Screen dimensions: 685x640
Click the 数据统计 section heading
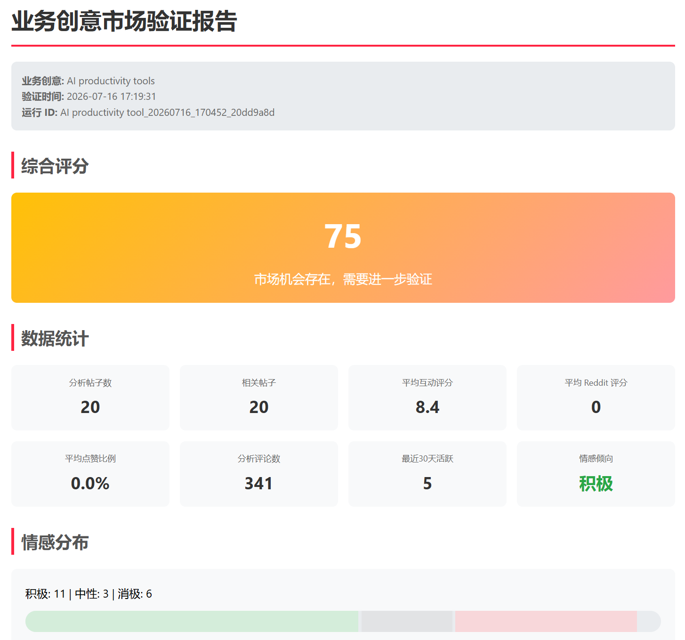55,338
